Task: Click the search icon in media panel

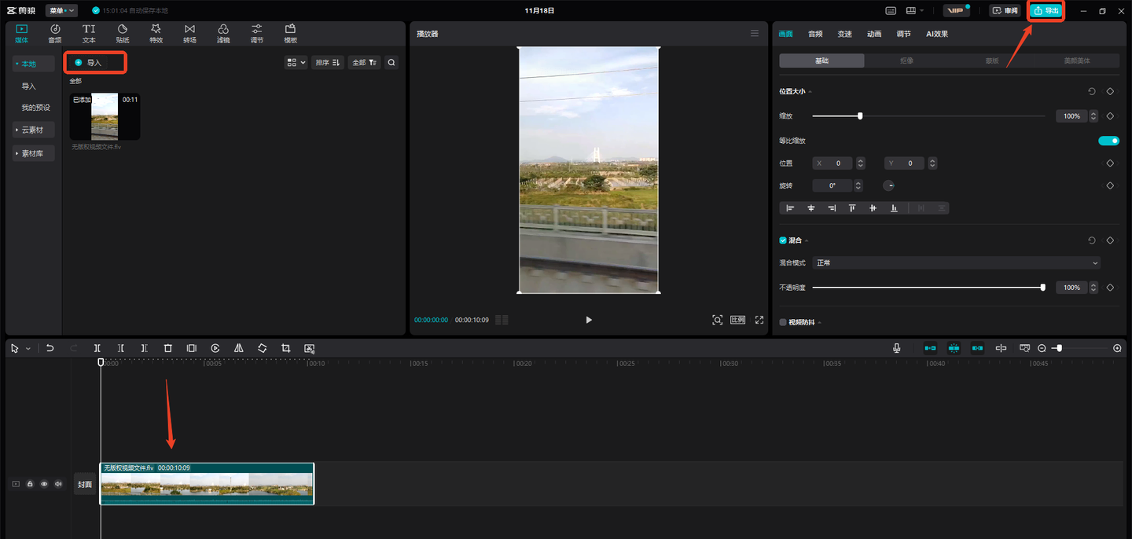Action: point(391,62)
